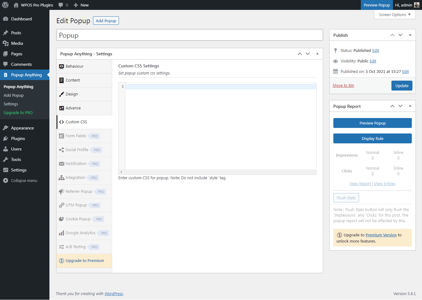The height and width of the screenshot is (300, 422).
Task: Click the admin user avatar
Action: coord(417,5)
